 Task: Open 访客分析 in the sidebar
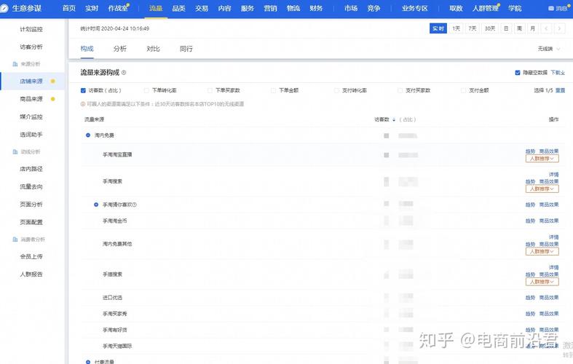pyautogui.click(x=31, y=47)
